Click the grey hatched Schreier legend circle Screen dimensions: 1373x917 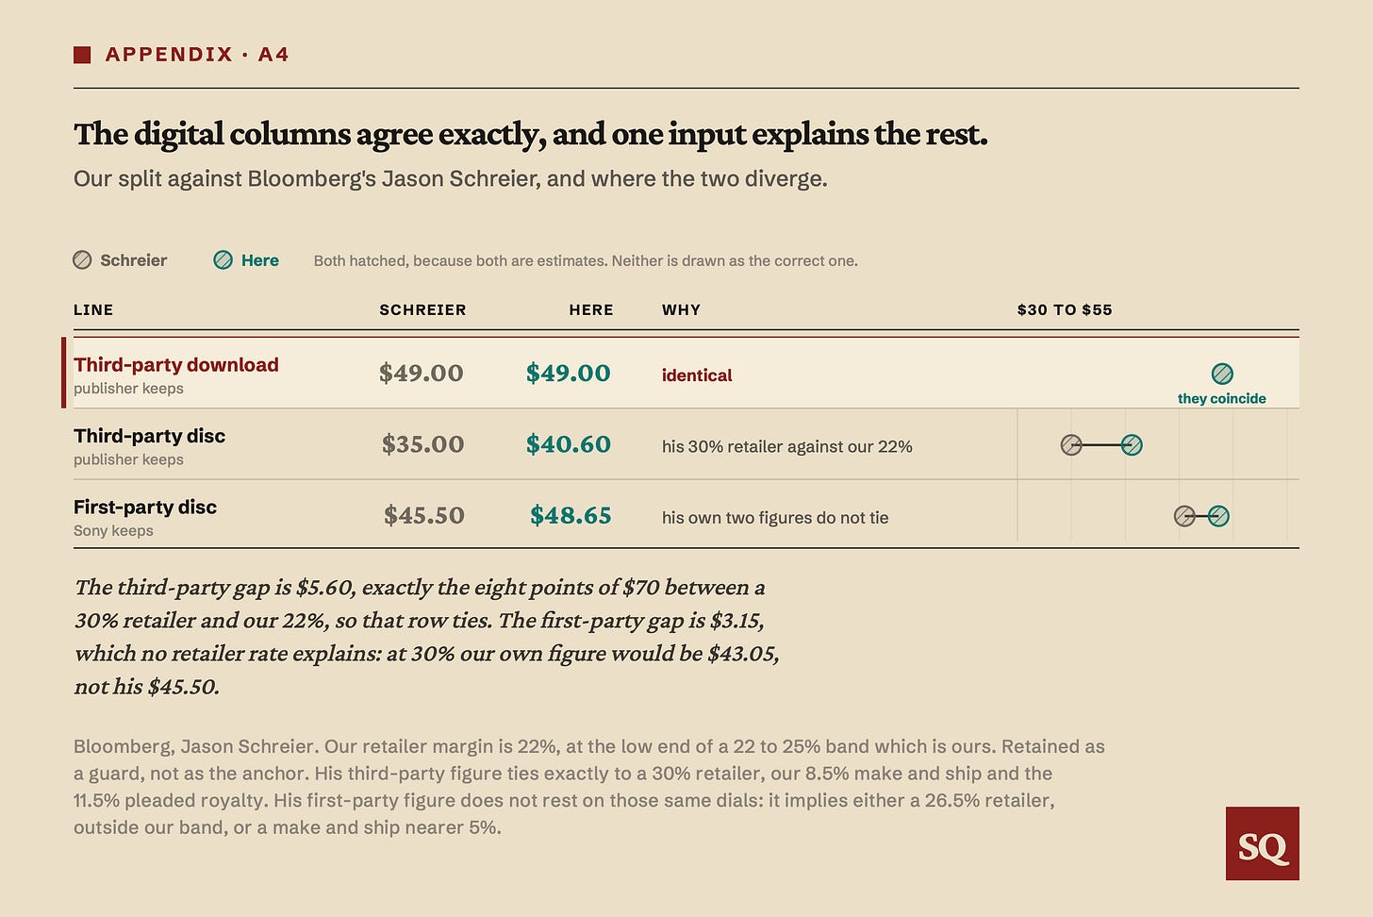82,260
